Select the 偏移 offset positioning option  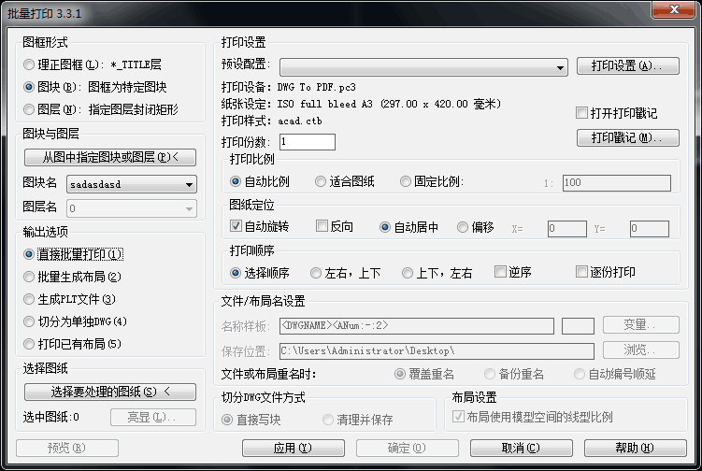pos(463,226)
